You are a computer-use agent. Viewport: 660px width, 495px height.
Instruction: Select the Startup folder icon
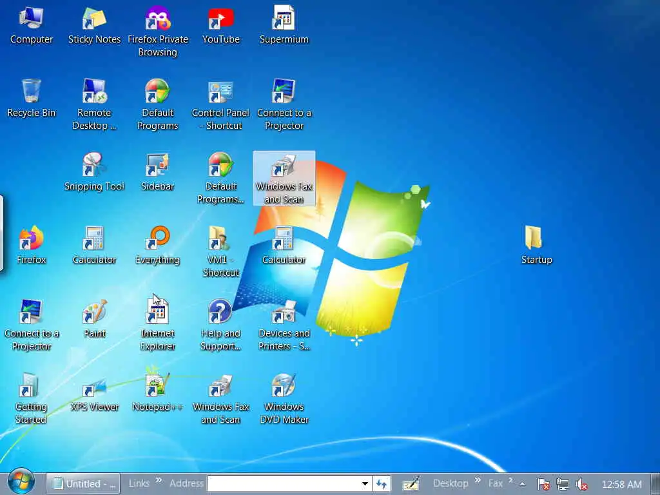(536, 246)
